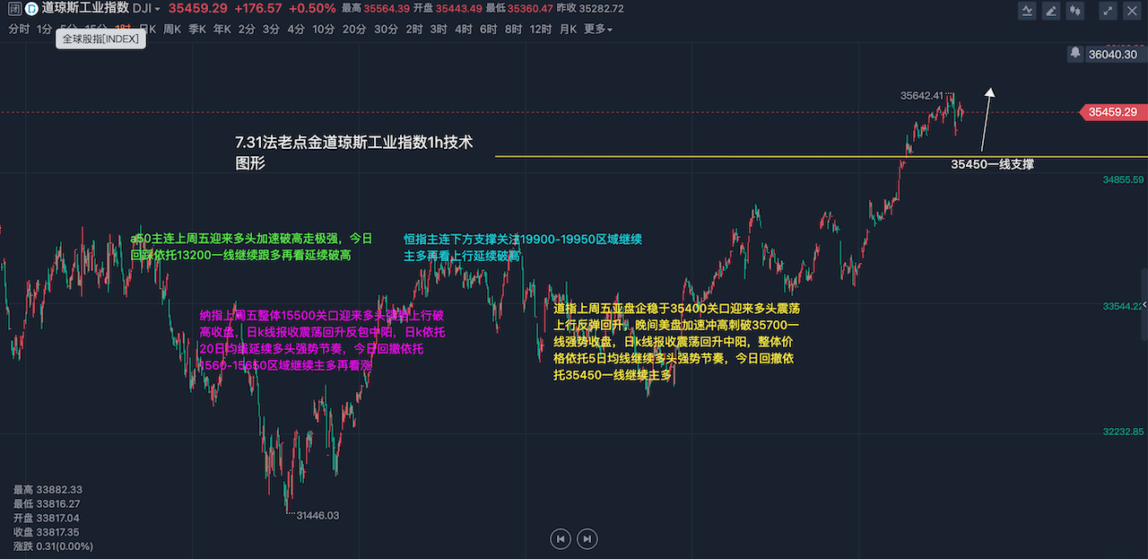Switch to the 分时 timeframe

[x=19, y=29]
